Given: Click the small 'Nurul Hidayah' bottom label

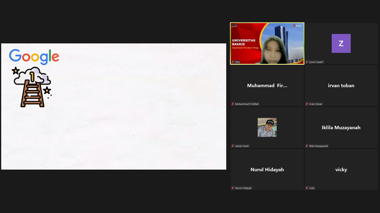Looking at the screenshot, I should point(243,188).
